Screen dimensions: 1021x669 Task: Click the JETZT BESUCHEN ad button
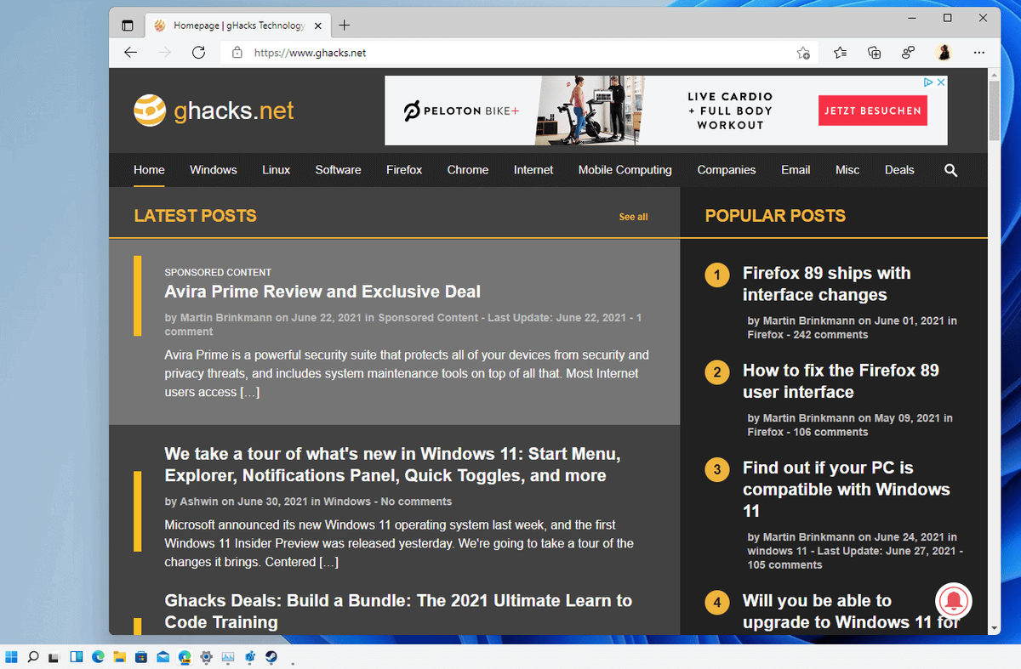pyautogui.click(x=873, y=111)
